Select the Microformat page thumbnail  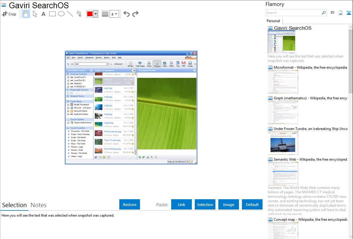tap(283, 82)
